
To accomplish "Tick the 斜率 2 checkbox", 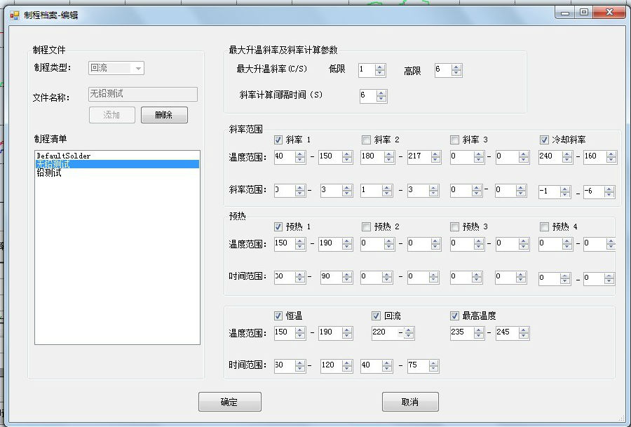I will (x=366, y=140).
